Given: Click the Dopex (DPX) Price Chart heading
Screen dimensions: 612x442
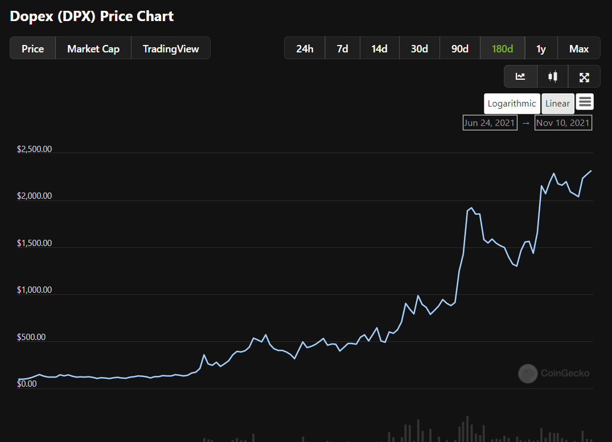Looking at the screenshot, I should point(92,17).
